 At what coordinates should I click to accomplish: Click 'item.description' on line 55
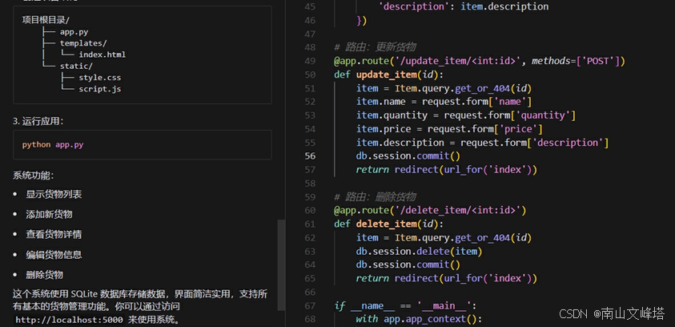(400, 143)
